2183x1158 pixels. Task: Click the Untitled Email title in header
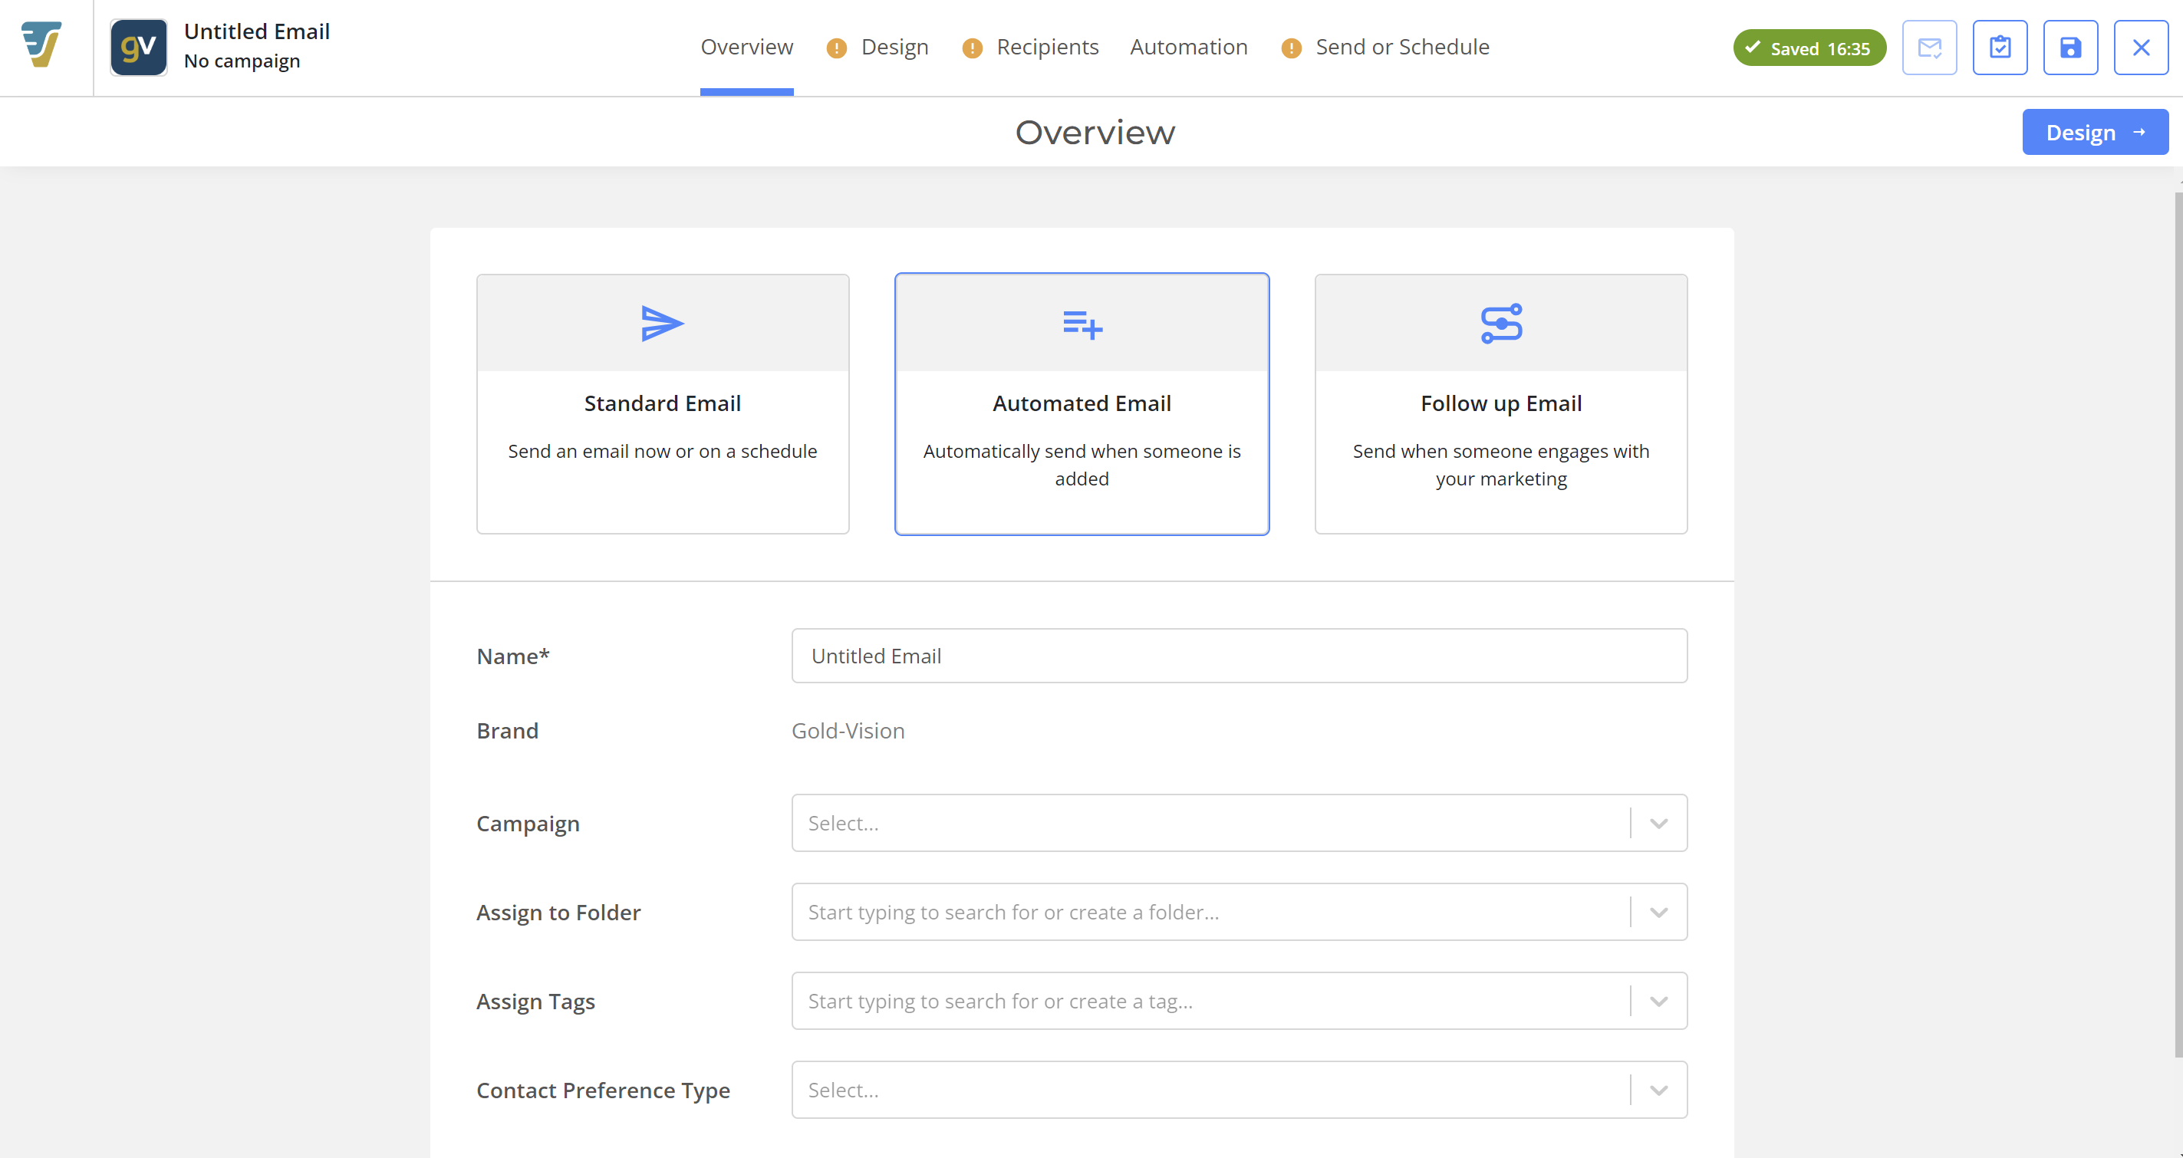tap(257, 31)
